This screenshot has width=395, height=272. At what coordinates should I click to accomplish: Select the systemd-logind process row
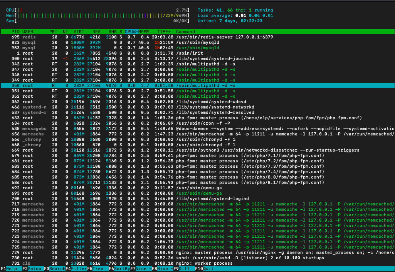pyautogui.click(x=197, y=199)
